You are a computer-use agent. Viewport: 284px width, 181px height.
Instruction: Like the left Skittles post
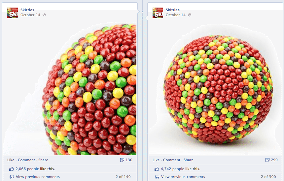tap(11, 160)
